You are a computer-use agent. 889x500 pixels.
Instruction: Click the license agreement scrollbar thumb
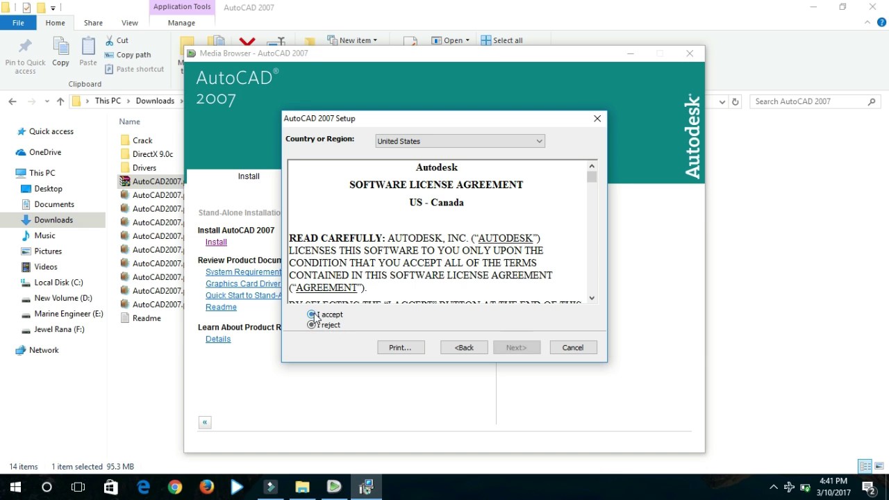click(592, 177)
